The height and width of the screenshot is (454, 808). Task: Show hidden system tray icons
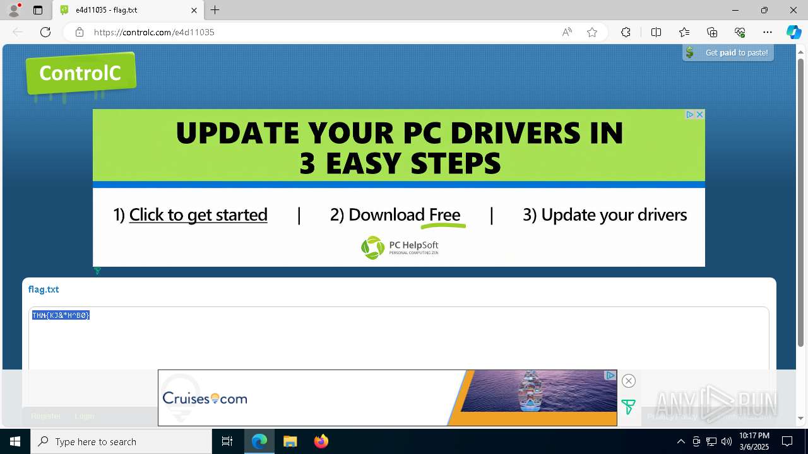point(680,441)
